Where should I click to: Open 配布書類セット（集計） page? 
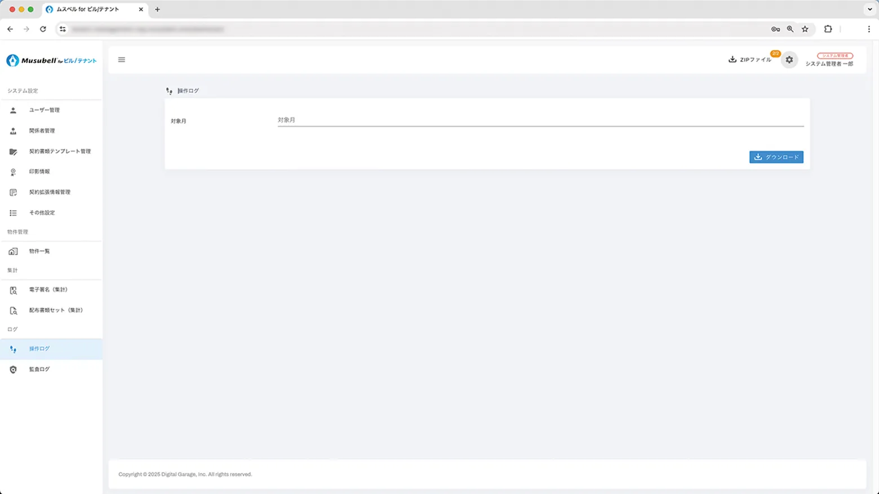(x=55, y=310)
